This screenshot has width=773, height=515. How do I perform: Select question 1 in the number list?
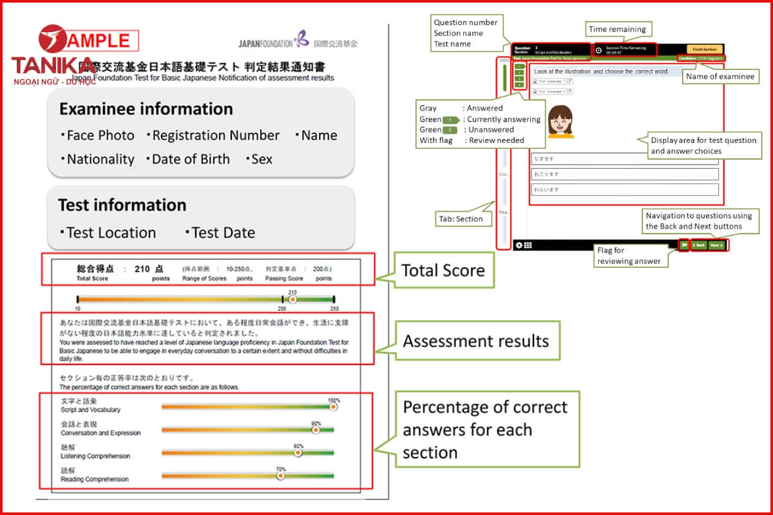click(x=519, y=66)
